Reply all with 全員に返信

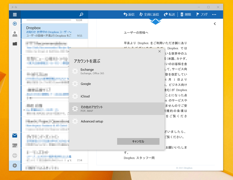point(149,14)
